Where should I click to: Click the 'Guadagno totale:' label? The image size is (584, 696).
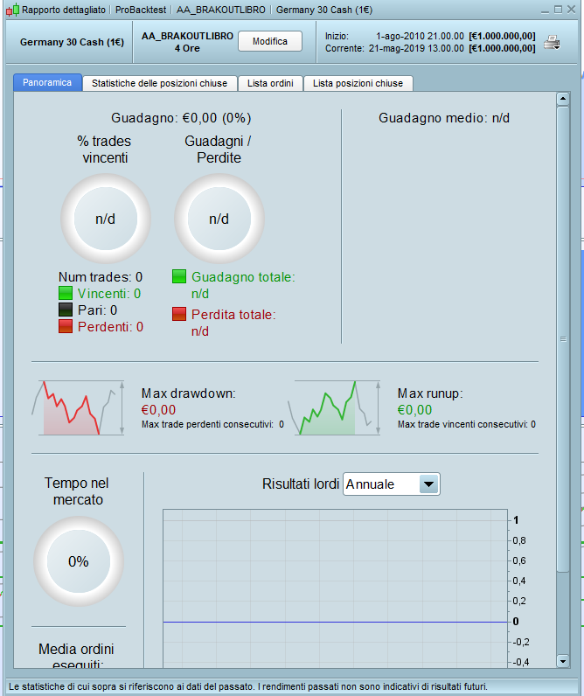243,277
